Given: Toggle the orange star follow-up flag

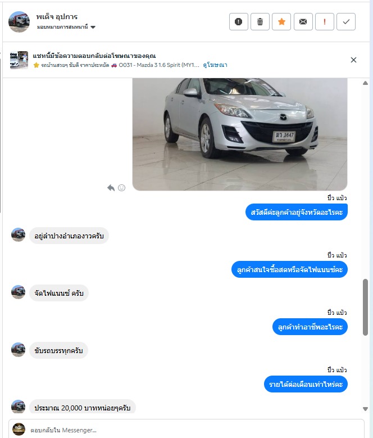Looking at the screenshot, I should pos(281,21).
